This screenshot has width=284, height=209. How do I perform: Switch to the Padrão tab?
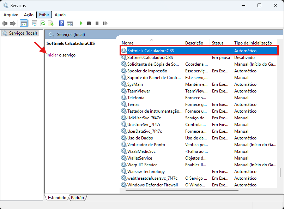click(77, 198)
